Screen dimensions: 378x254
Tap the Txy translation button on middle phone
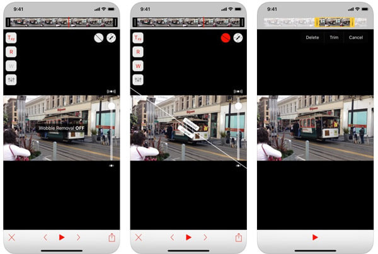point(138,38)
